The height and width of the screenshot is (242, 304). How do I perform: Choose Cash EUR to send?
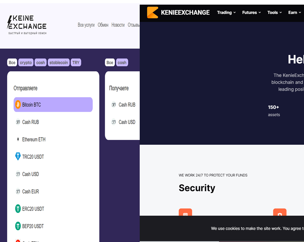point(53,191)
